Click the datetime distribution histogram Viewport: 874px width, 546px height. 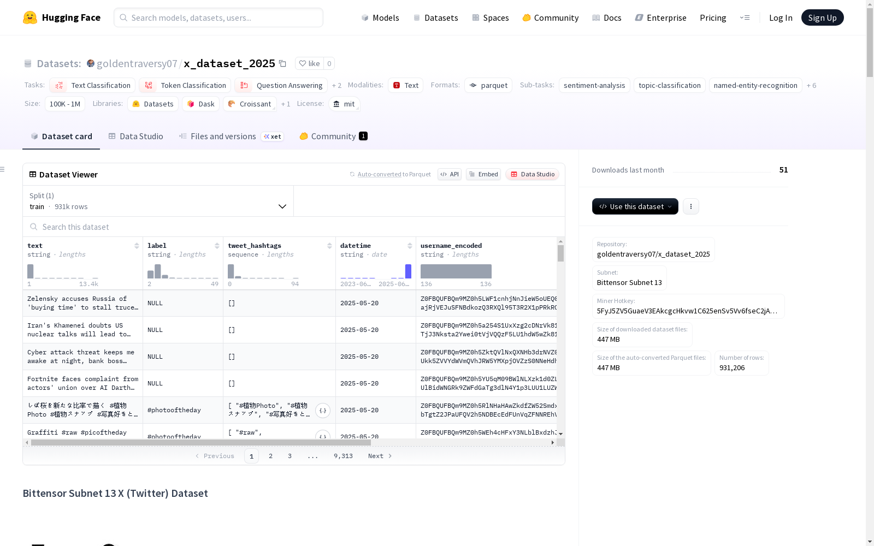376,271
